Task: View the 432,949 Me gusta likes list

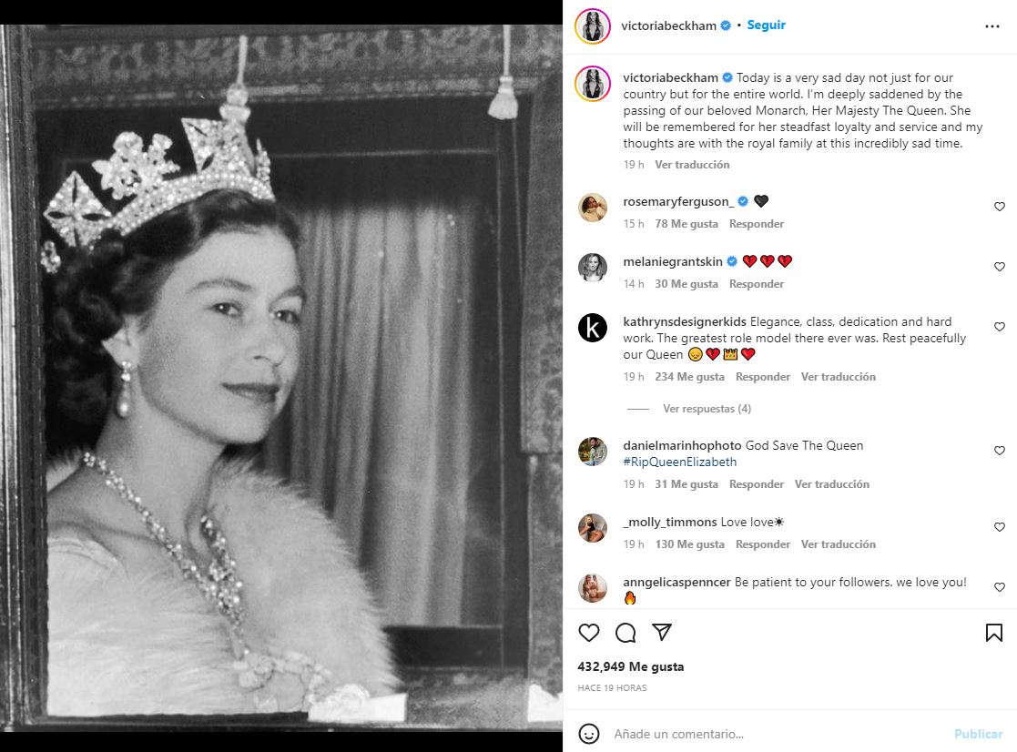Action: point(630,666)
